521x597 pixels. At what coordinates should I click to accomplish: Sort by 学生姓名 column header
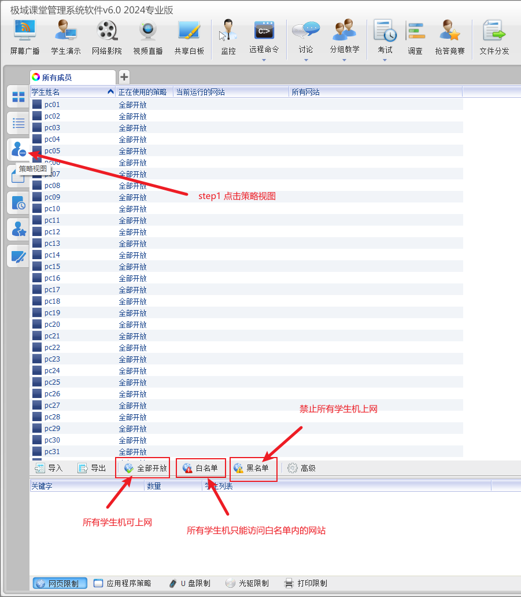69,92
